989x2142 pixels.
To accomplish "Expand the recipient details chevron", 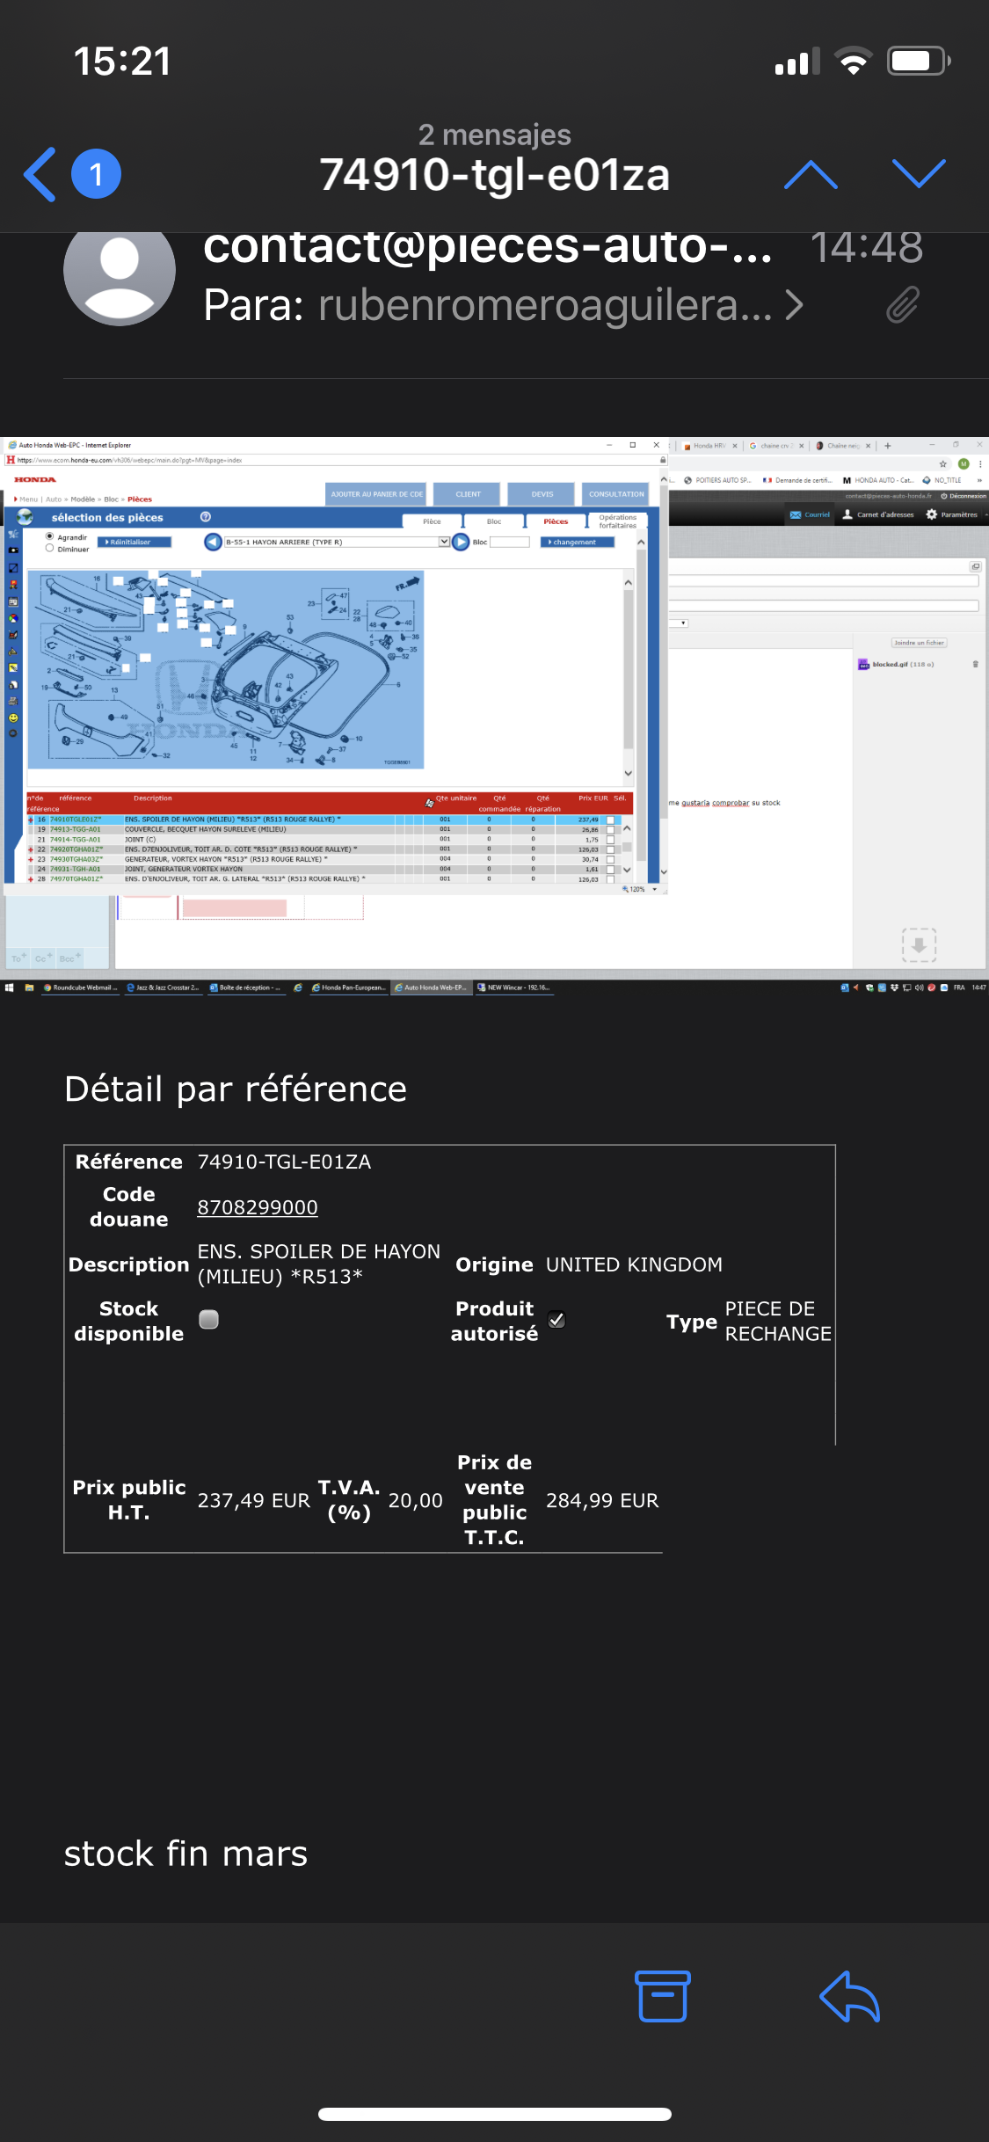I will (794, 305).
